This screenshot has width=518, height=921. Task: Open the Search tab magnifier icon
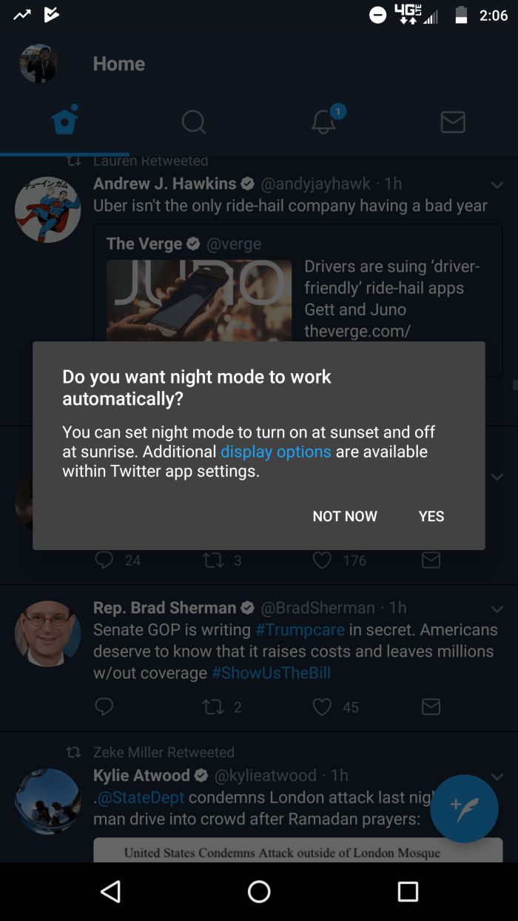(194, 121)
